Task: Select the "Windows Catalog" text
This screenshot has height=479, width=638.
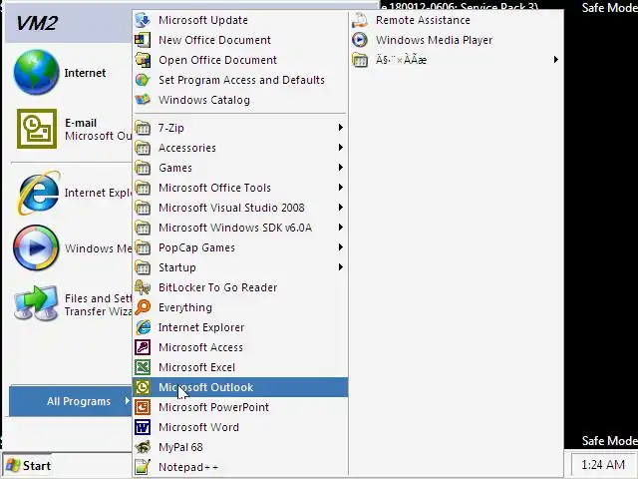Action: 204,100
